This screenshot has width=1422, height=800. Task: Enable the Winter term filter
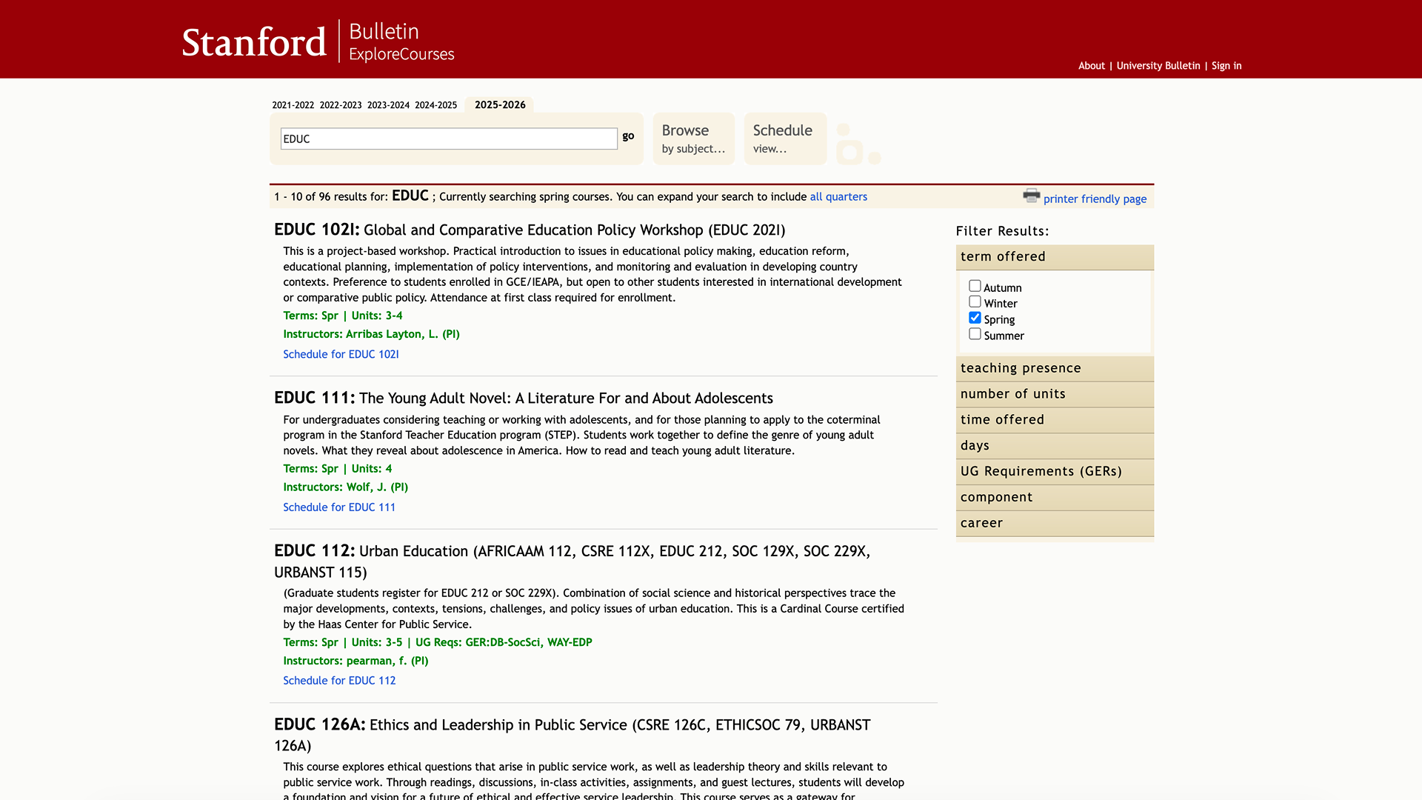(x=975, y=302)
